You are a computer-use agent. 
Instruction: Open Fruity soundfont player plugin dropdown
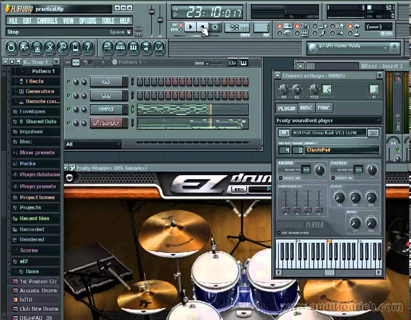pos(328,121)
